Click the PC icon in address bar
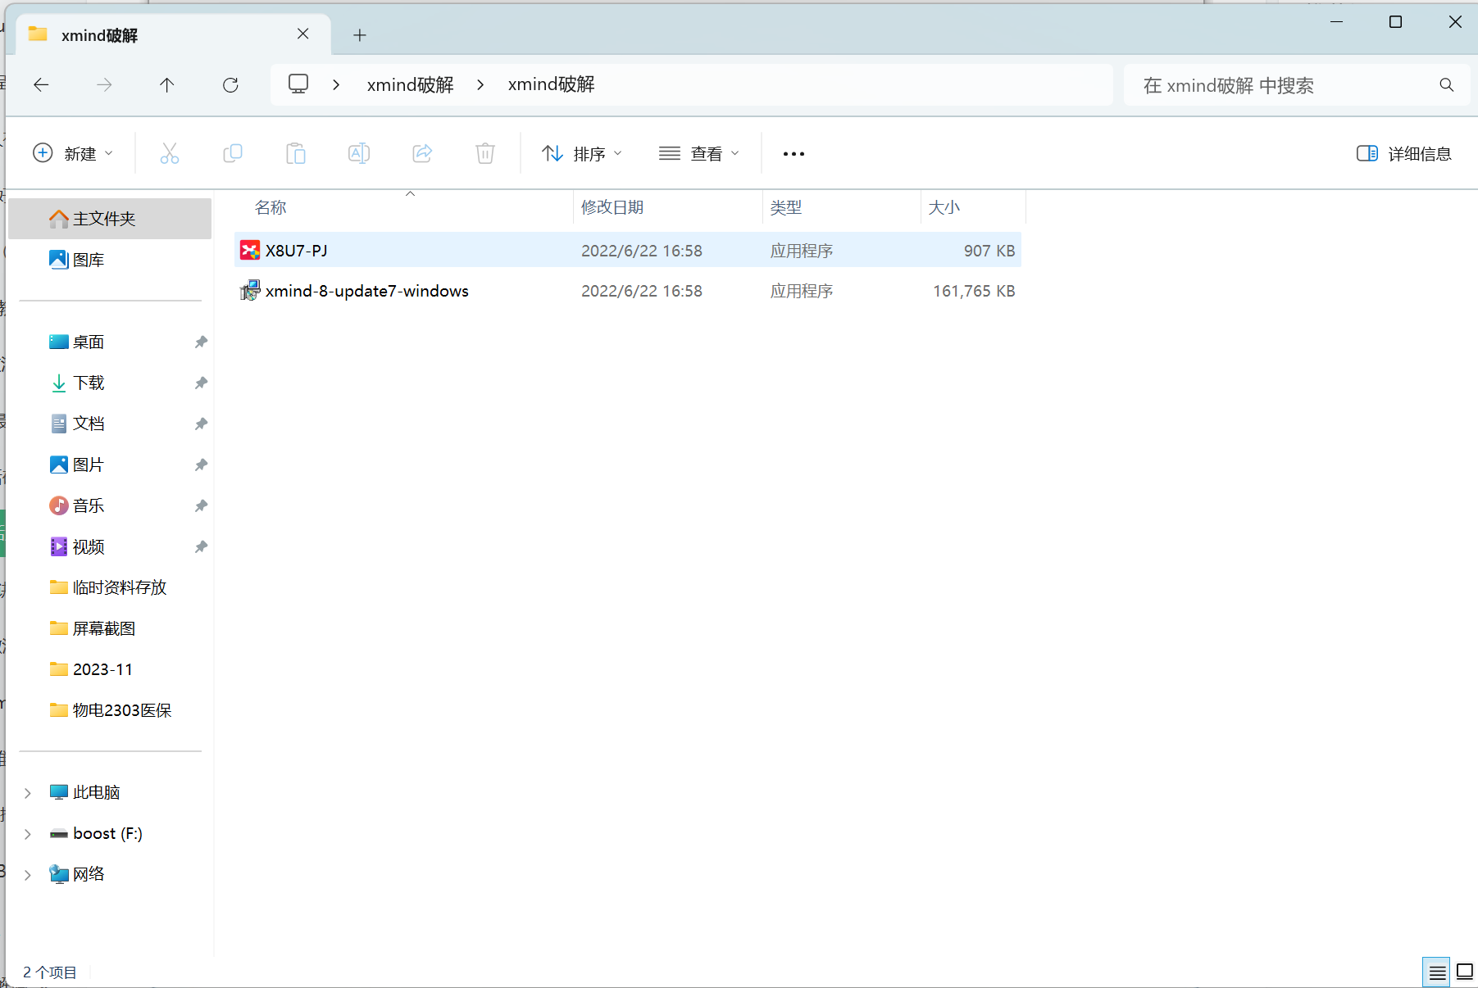 [298, 84]
